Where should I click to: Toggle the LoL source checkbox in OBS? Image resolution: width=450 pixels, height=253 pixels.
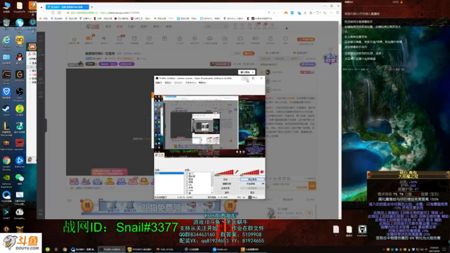pos(187,185)
